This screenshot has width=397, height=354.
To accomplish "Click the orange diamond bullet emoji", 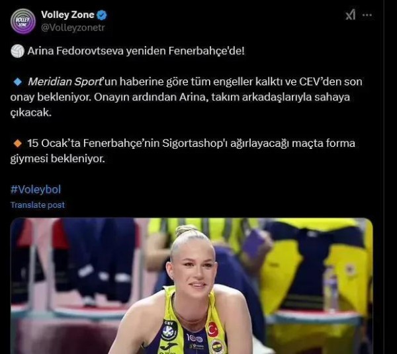I will (x=18, y=144).
